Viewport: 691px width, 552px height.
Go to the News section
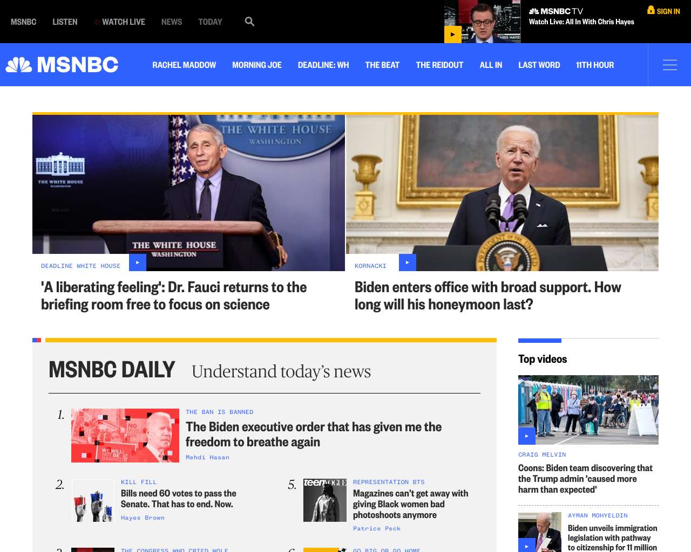coord(172,22)
